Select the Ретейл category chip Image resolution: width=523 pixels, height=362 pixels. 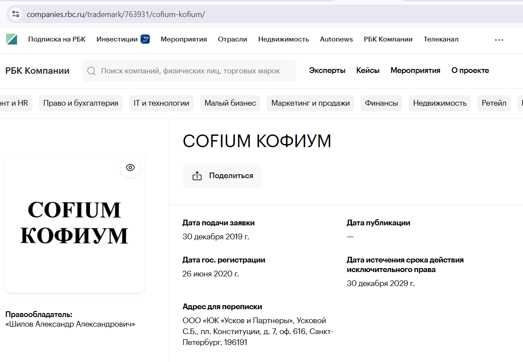click(494, 103)
